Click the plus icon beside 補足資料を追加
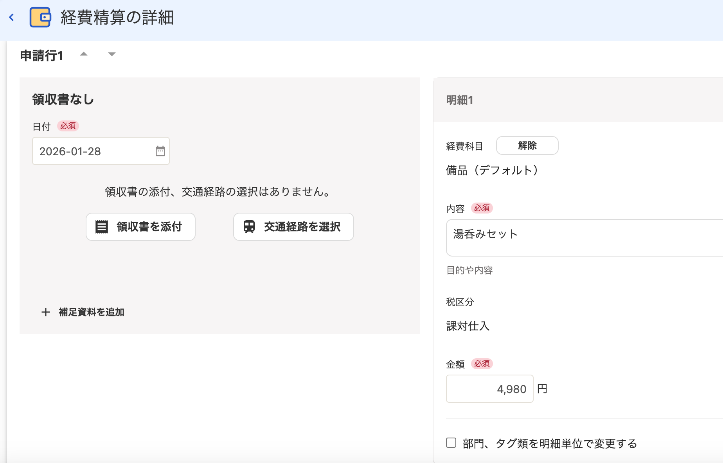This screenshot has width=723, height=463. 46,312
